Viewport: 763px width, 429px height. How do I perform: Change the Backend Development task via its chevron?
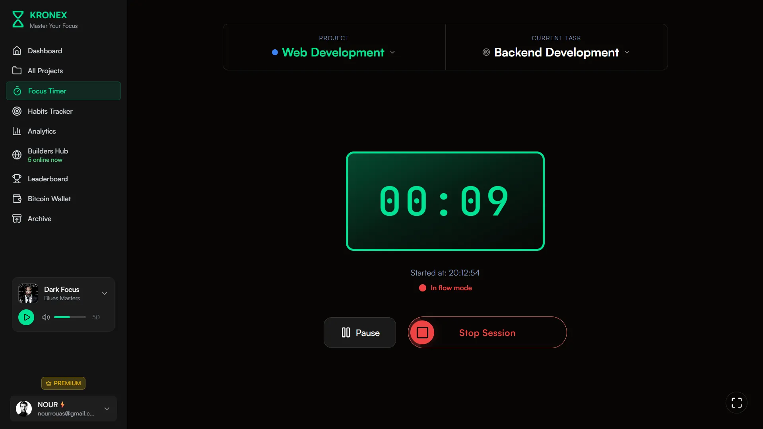coord(627,52)
